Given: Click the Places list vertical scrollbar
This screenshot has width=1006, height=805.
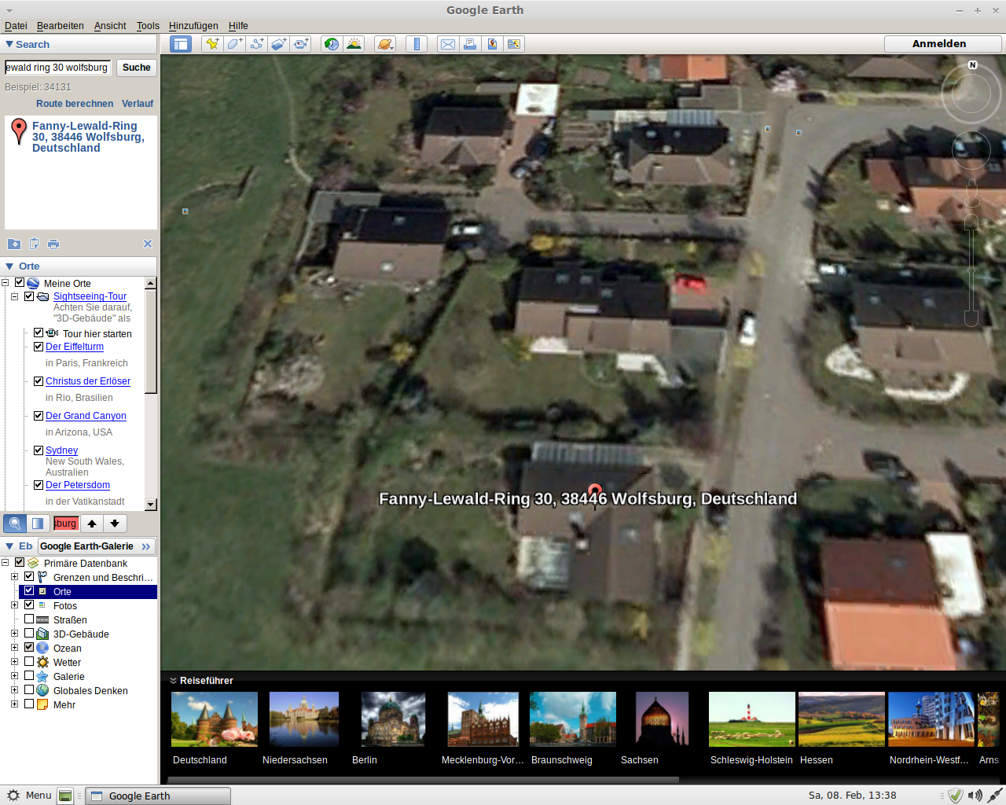Looking at the screenshot, I should 151,340.
